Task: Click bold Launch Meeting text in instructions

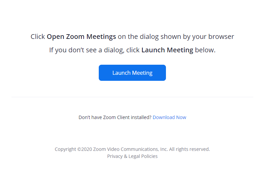Action: pos(167,50)
